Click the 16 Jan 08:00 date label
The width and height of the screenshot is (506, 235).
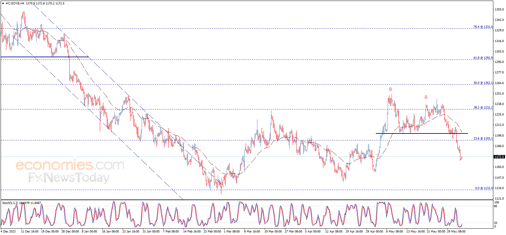coord(111,232)
